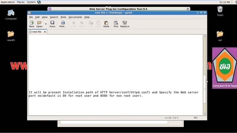Select the Trash desktop icon

click(220, 11)
